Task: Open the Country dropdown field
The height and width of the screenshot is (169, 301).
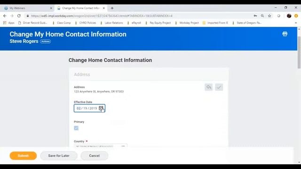Action: click(100, 146)
